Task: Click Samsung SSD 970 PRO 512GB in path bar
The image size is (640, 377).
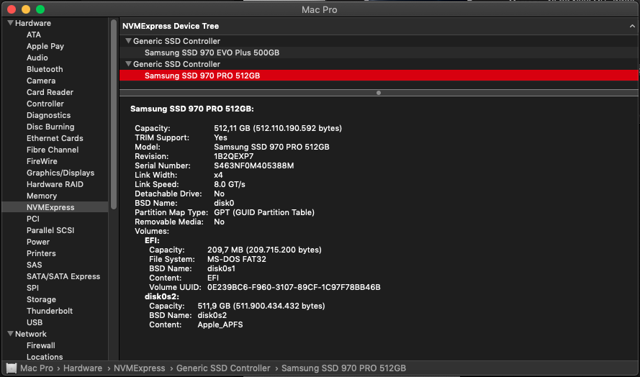Action: pyautogui.click(x=343, y=368)
